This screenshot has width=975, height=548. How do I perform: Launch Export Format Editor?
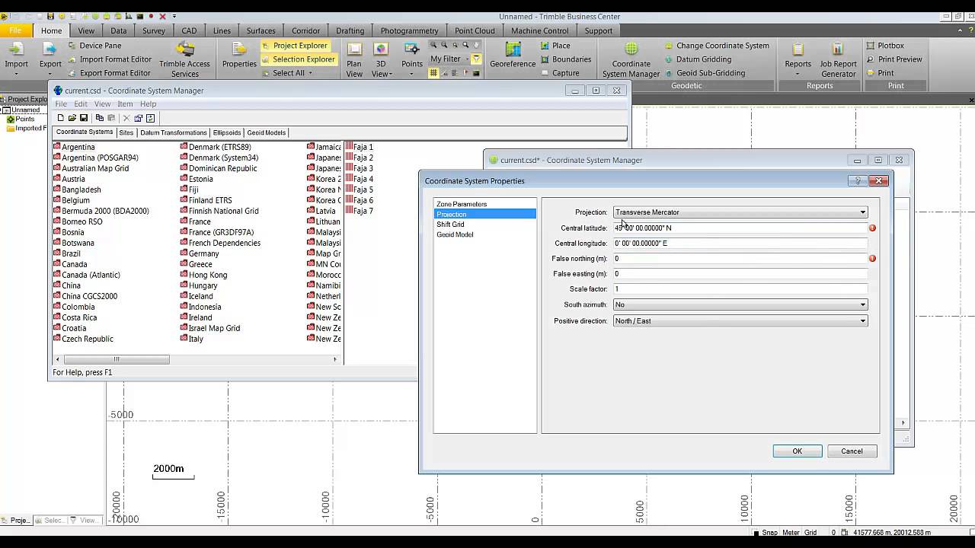108,73
